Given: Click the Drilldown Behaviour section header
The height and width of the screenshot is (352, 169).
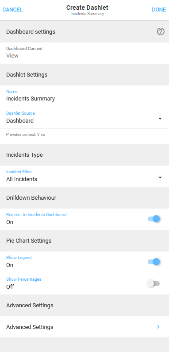Looking at the screenshot, I should coord(84,198).
